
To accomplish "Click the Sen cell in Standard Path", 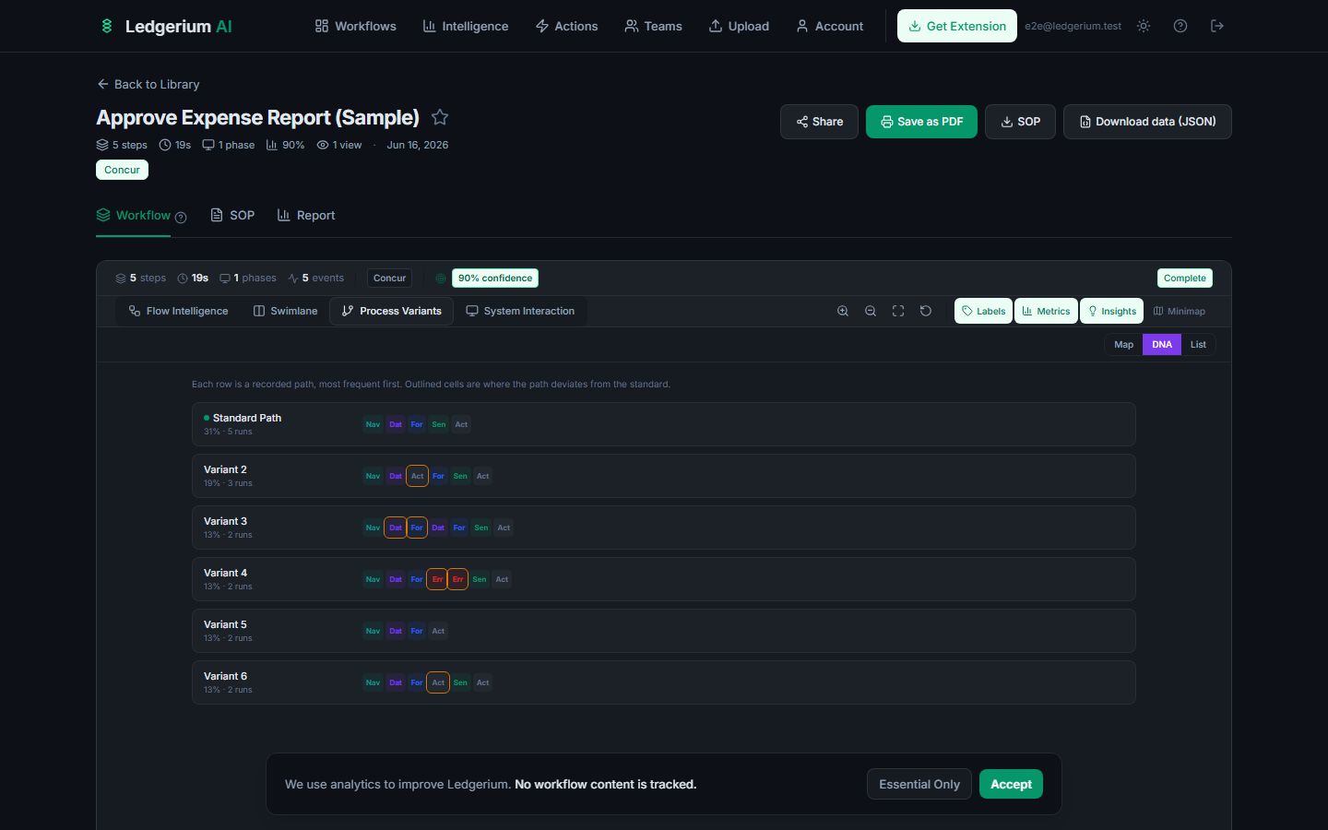I will tap(439, 424).
